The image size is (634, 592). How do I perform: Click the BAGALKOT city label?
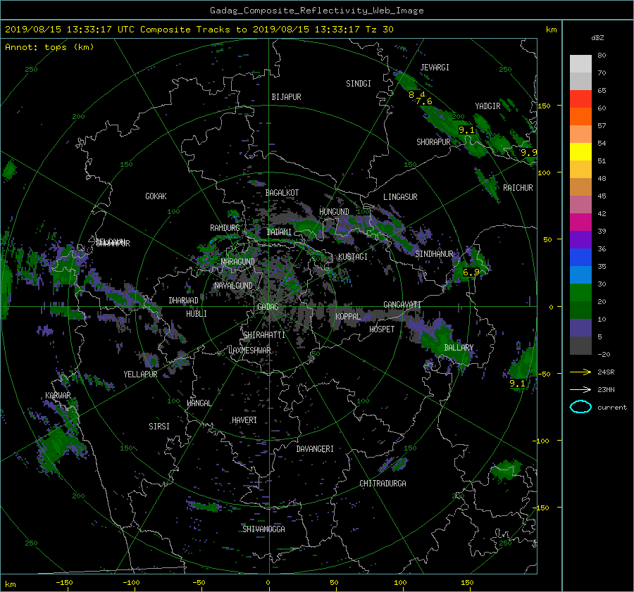[282, 193]
